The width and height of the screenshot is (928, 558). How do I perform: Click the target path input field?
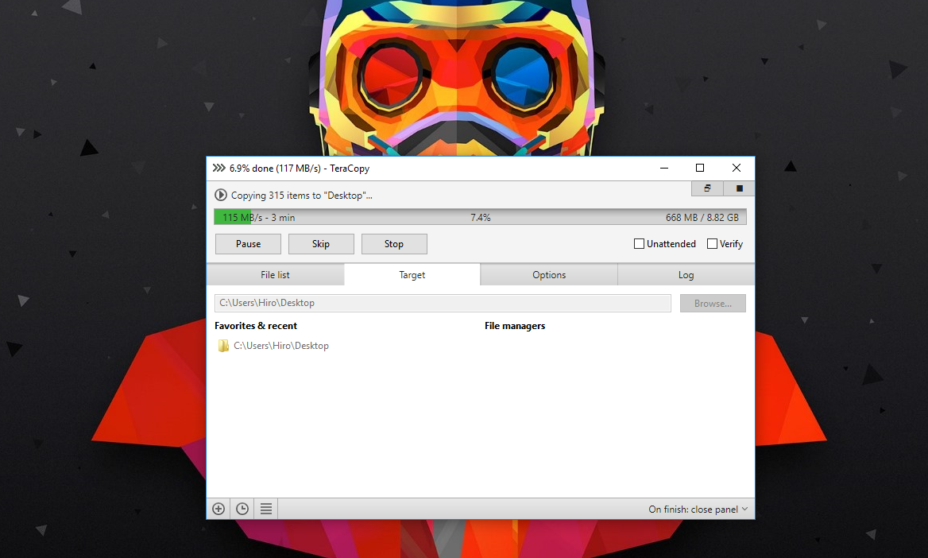point(443,303)
